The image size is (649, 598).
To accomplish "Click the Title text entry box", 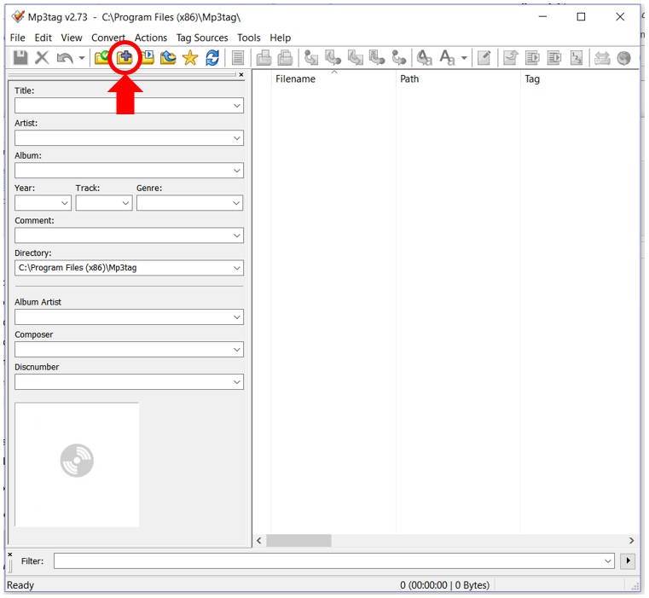I will coord(129,106).
